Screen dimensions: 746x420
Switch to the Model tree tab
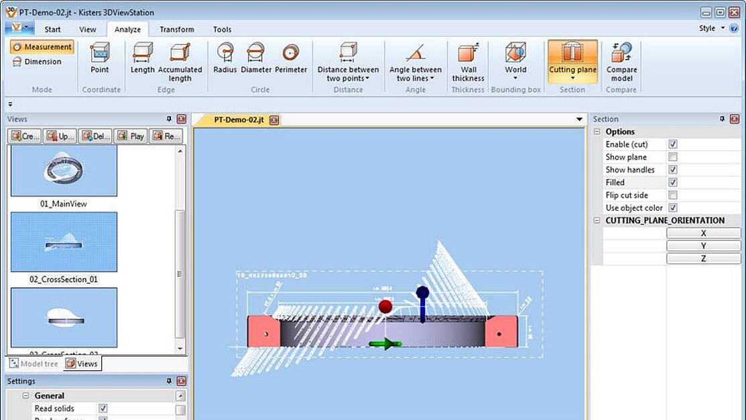[x=34, y=364]
